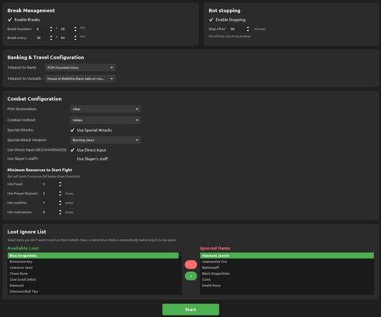
Task: Decrease the Min Food value
Action: pos(60,186)
